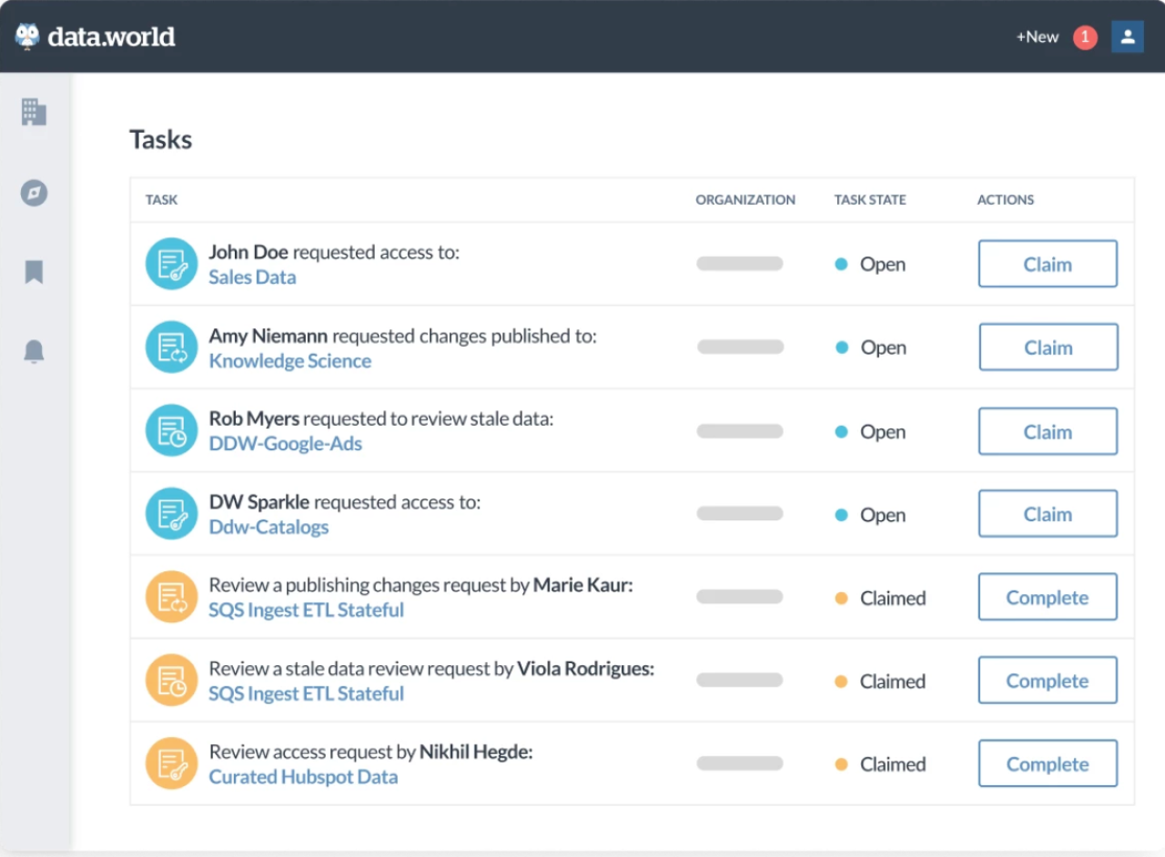Click the Open state in John Doe row
The width and height of the screenshot is (1165, 857).
point(871,265)
